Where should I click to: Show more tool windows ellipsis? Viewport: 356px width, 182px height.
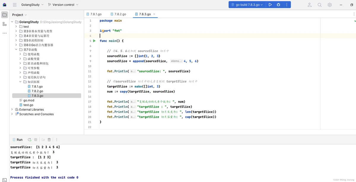point(4,33)
